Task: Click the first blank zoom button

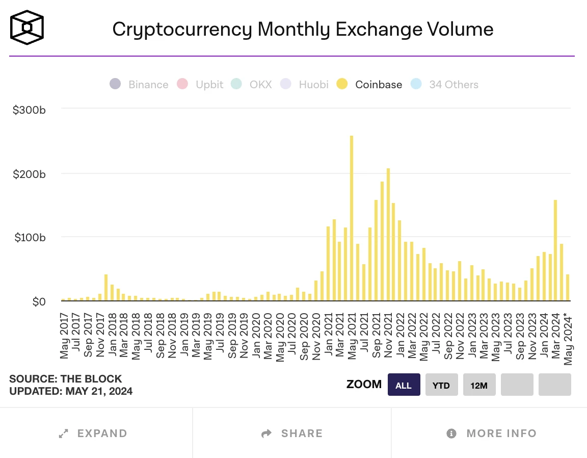Action: pyautogui.click(x=517, y=385)
